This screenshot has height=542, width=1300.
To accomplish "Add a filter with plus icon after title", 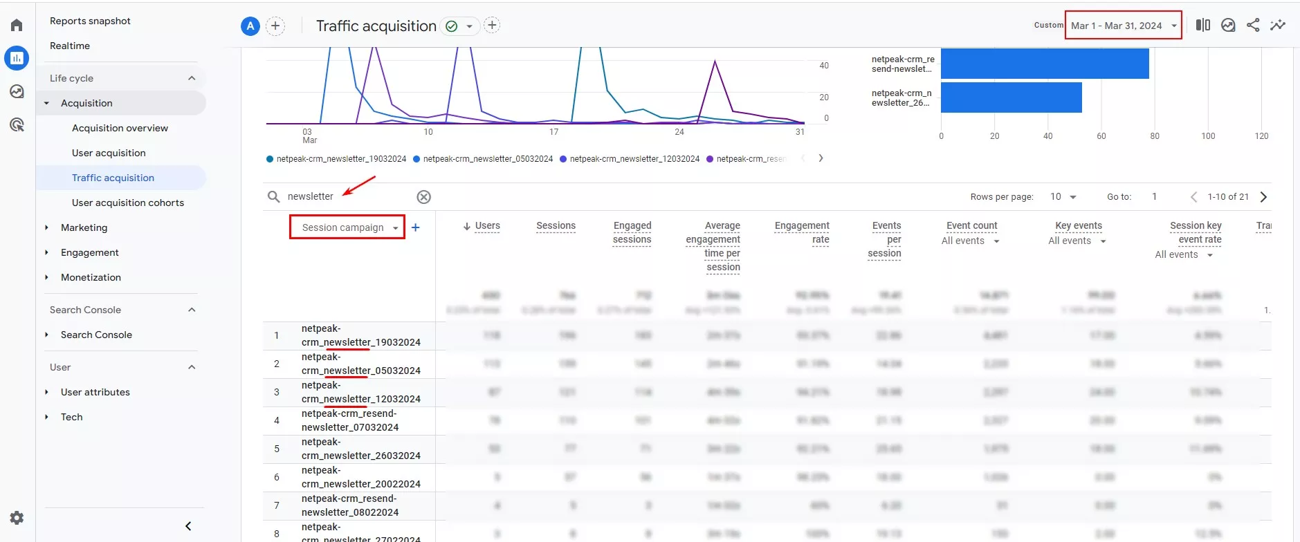I will tap(492, 26).
